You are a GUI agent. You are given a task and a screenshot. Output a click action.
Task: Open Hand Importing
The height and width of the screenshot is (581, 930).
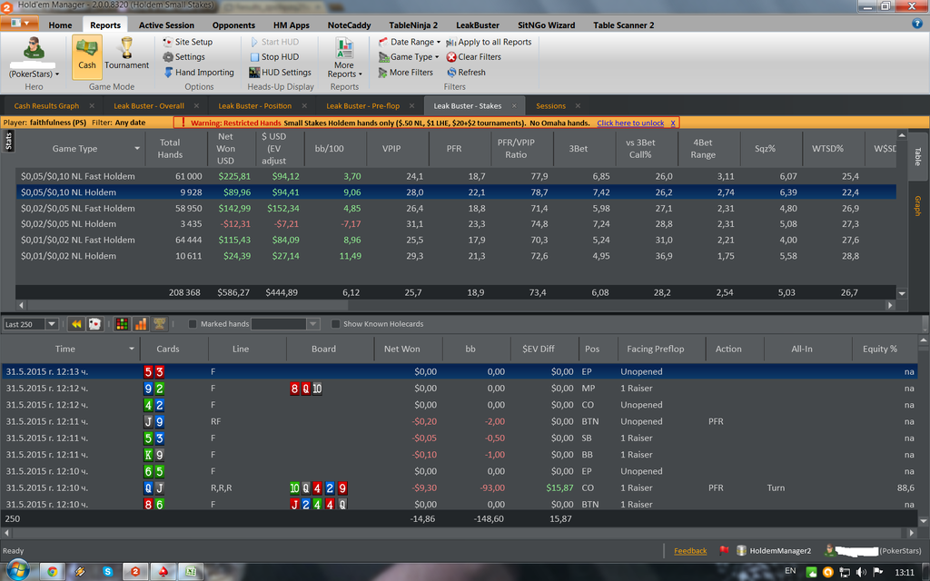(199, 73)
